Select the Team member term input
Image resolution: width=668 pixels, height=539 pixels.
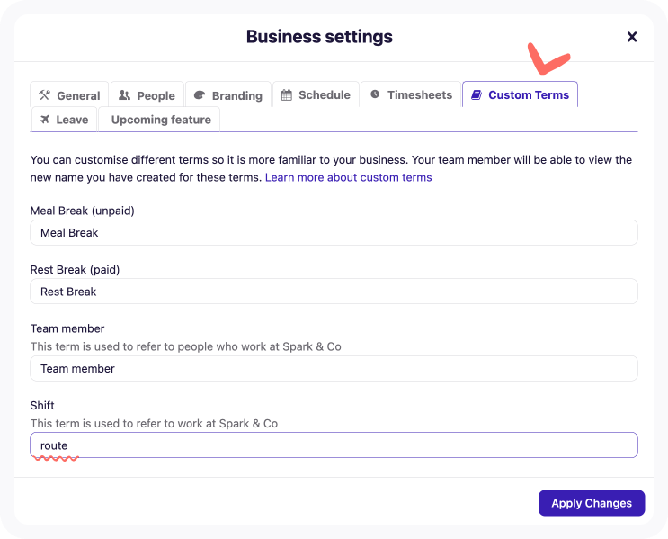[x=334, y=368]
